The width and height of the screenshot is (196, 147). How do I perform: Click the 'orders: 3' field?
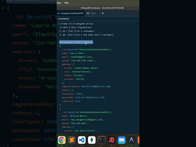[68, 90]
